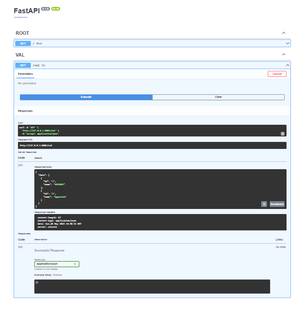The image size is (308, 315).
Task: Select the Parameters tab
Action: tap(25, 74)
